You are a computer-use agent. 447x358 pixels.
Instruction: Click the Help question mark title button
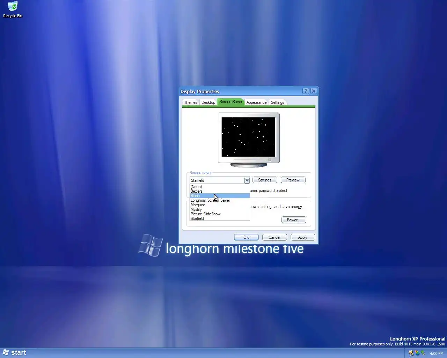click(306, 91)
